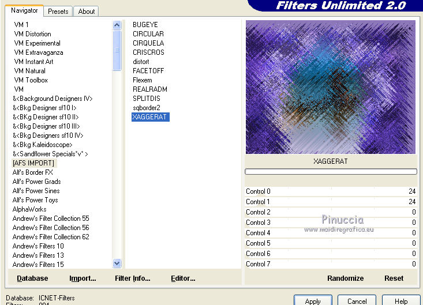Select Alf's Border FX category
This screenshot has width=423, height=305.
click(33, 172)
